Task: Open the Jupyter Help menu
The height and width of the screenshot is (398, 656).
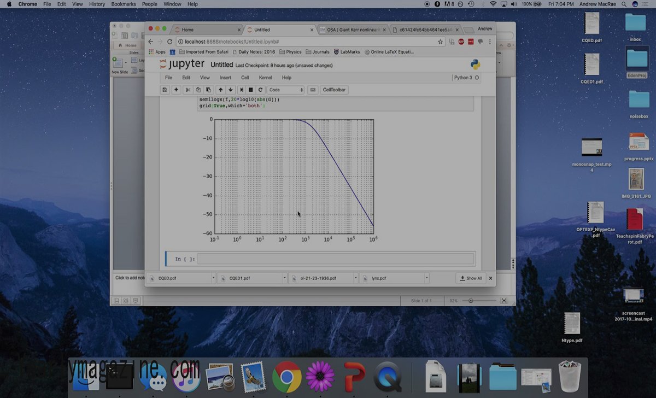Action: point(286,78)
